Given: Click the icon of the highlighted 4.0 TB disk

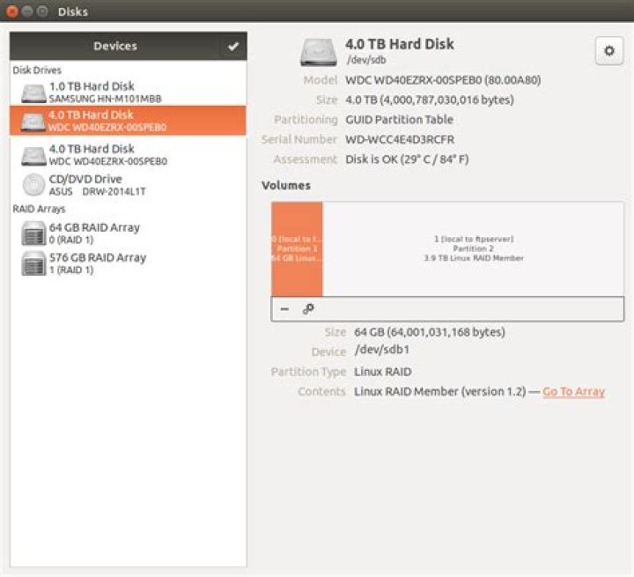Looking at the screenshot, I should 33,122.
